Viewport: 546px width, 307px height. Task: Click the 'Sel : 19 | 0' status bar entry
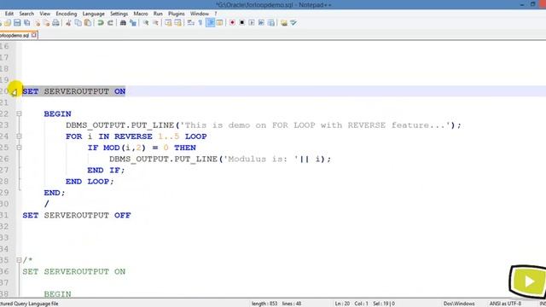pyautogui.click(x=384, y=304)
